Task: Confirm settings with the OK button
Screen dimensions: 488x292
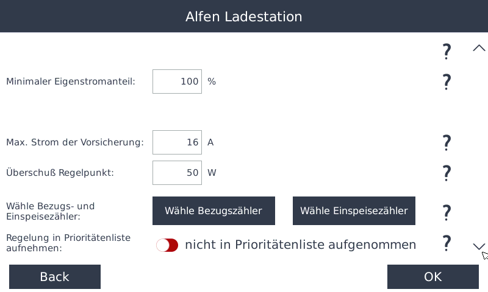Action: coord(432,277)
